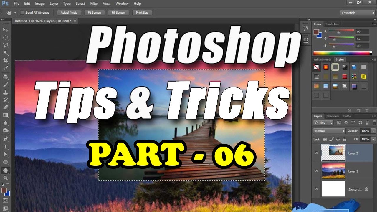377x212 pixels.
Task: Click the Actual Pixels button
Action: pyautogui.click(x=69, y=13)
